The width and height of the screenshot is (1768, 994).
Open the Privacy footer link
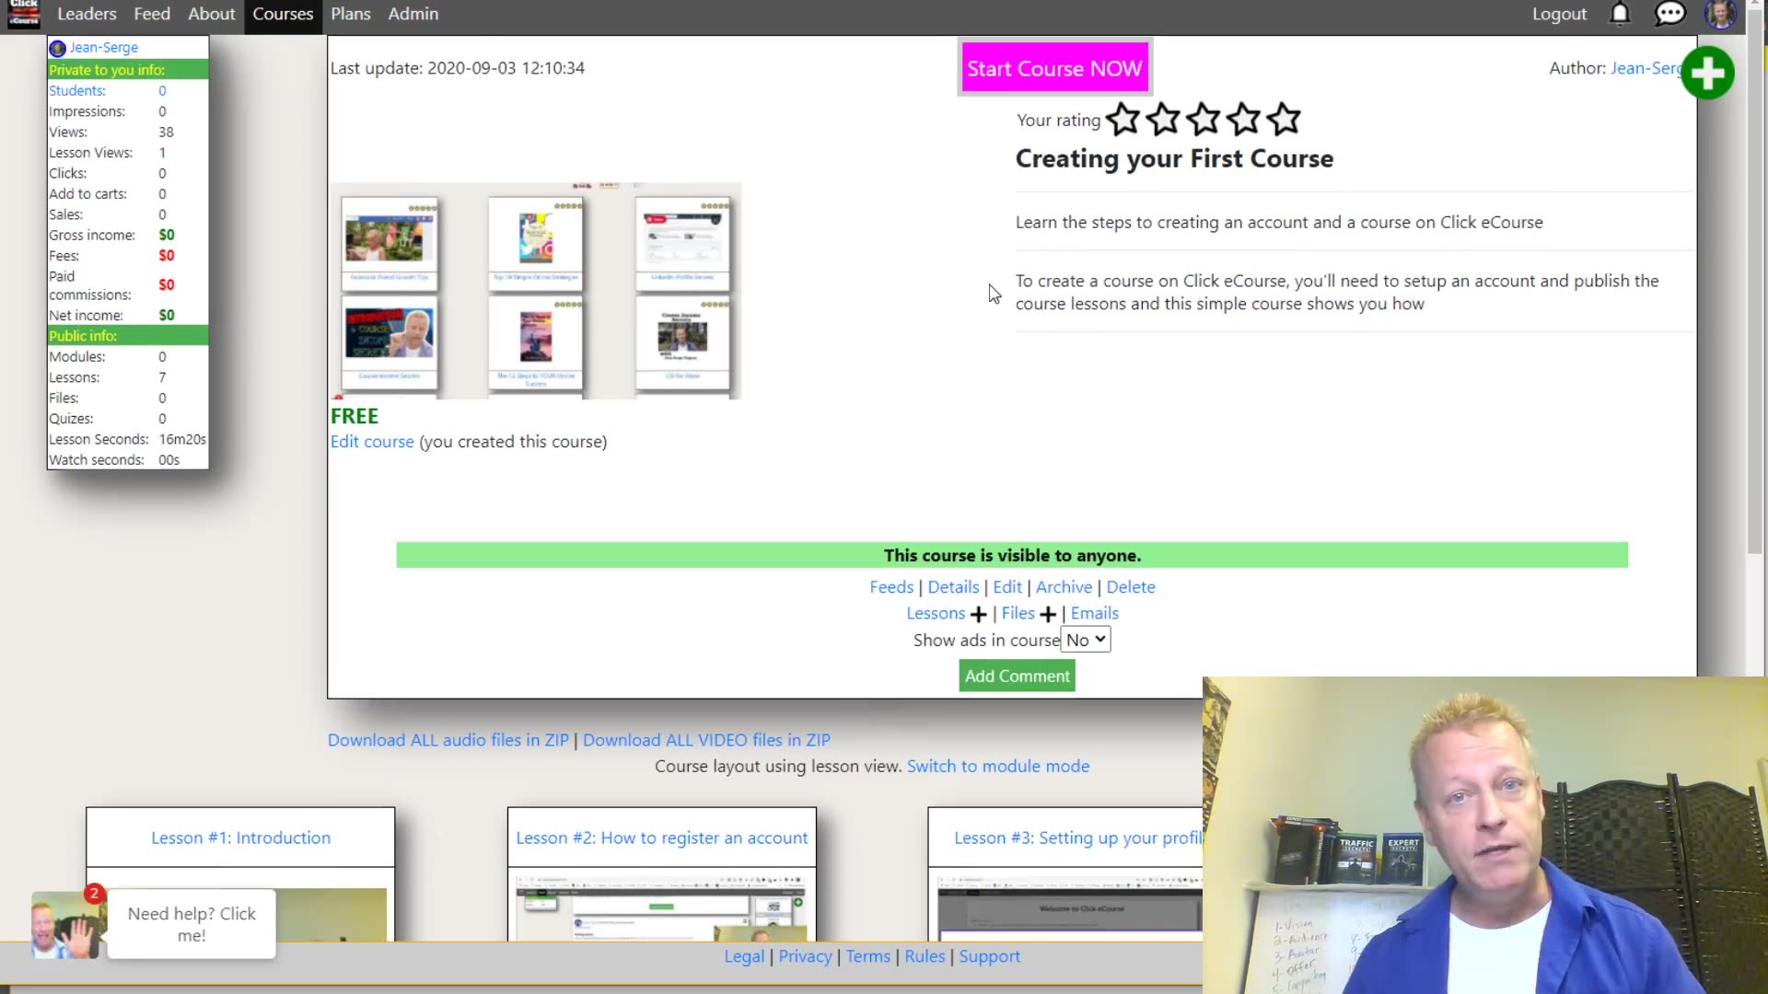click(x=805, y=956)
